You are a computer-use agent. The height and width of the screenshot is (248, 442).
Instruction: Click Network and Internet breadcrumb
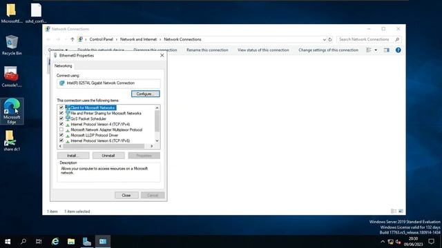[138, 39]
